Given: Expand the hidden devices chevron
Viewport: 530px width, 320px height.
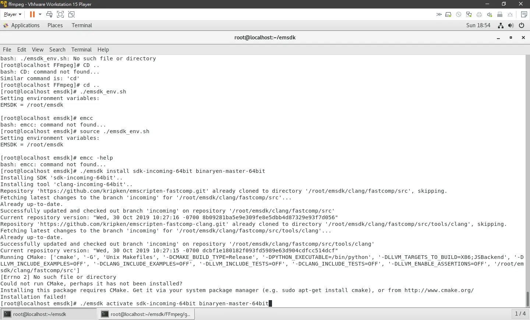Looking at the screenshot, I should click(x=439, y=14).
